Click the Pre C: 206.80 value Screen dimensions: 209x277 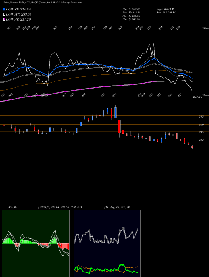pyautogui.click(x=131, y=19)
